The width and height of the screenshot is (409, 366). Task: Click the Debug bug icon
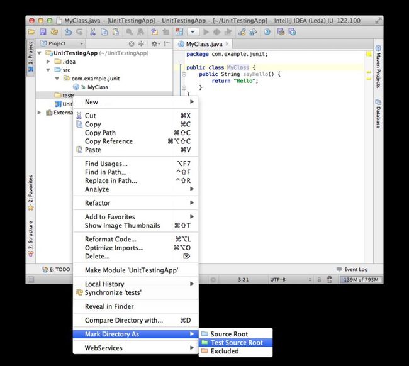[217, 32]
